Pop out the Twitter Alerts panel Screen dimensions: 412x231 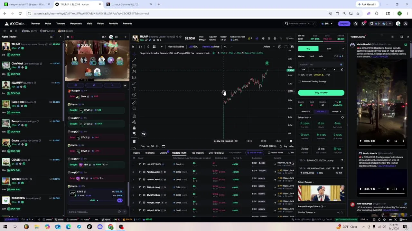pos(401,37)
